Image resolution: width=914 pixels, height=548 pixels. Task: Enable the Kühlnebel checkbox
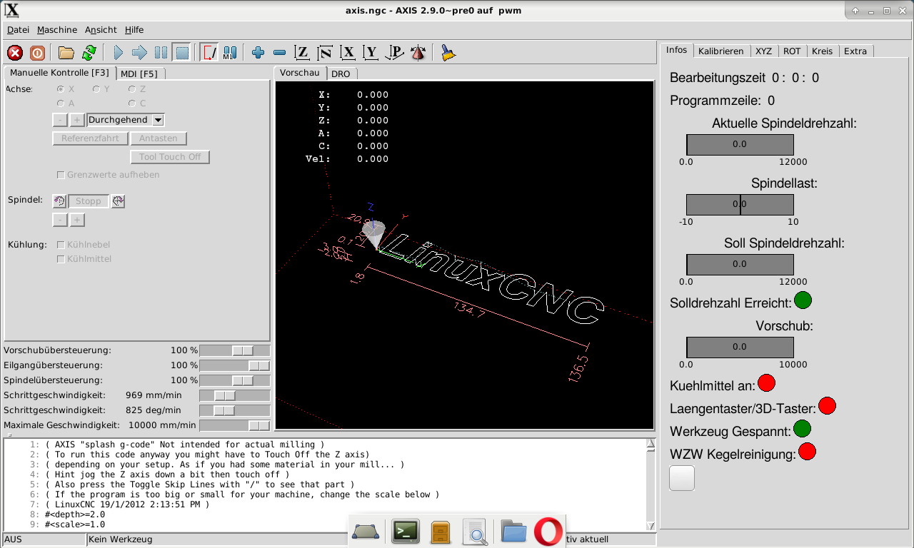[x=61, y=245]
